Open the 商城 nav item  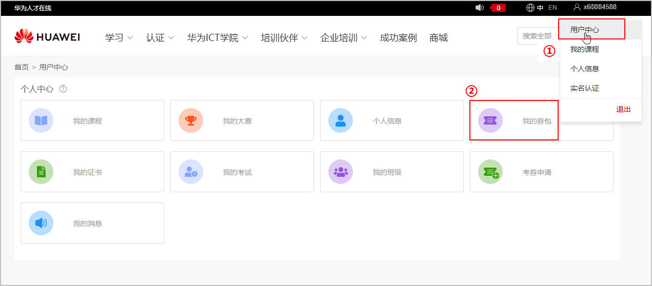[x=439, y=37]
